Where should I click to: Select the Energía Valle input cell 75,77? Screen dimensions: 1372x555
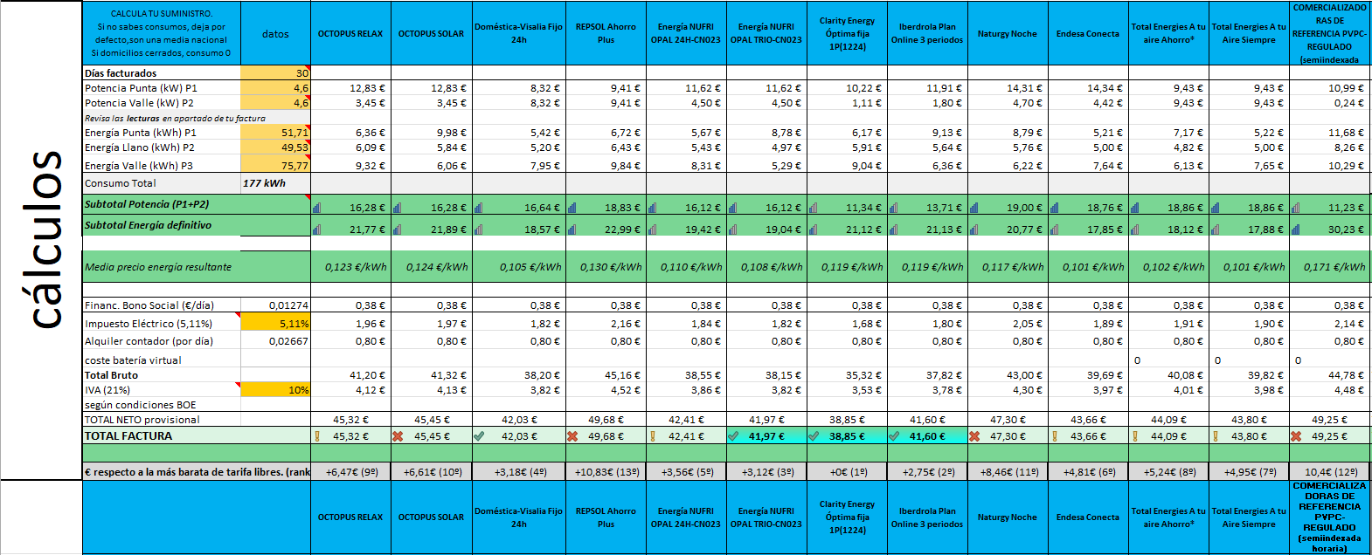tap(275, 165)
